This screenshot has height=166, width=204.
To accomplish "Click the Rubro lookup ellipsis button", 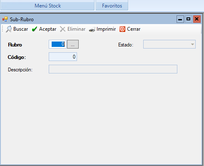I will tap(73, 44).
